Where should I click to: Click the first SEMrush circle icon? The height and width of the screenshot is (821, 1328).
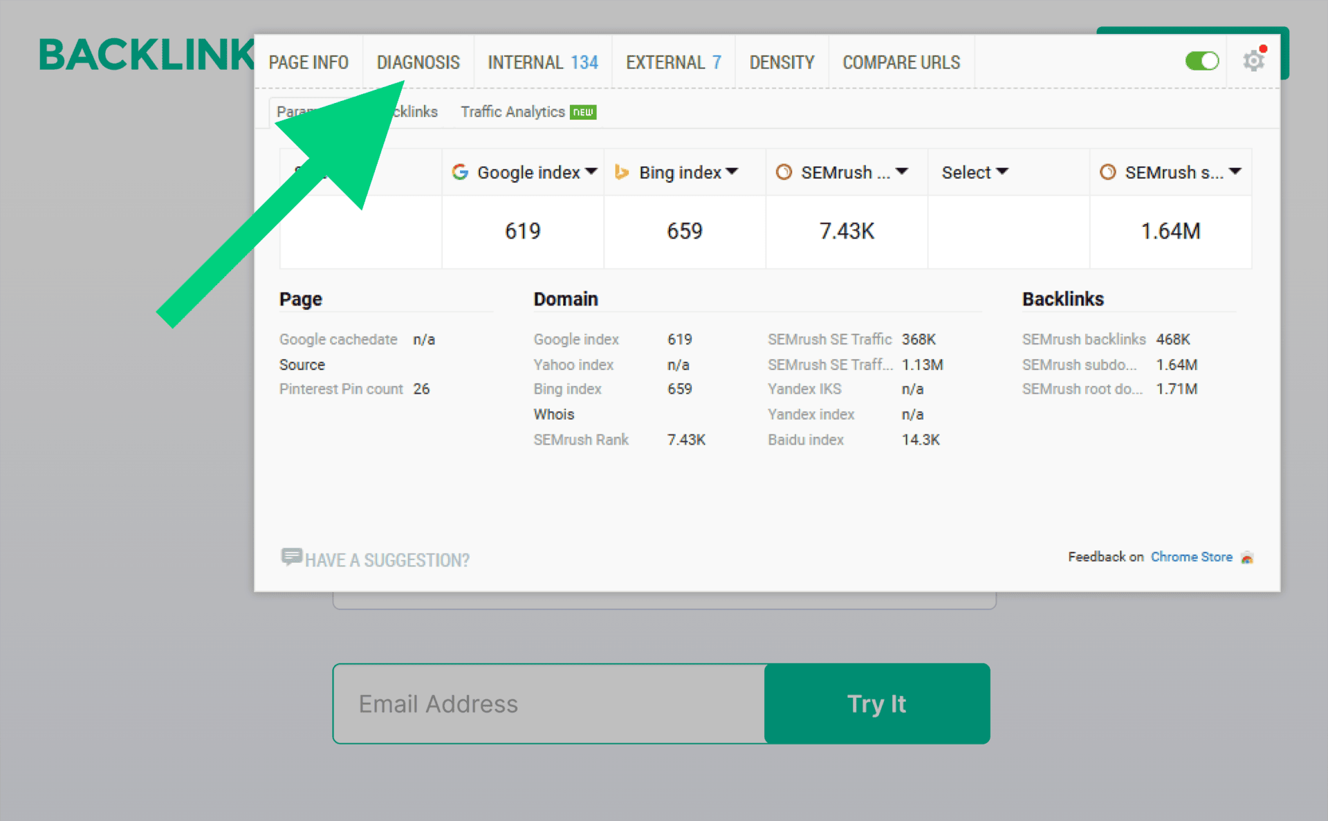pos(784,172)
